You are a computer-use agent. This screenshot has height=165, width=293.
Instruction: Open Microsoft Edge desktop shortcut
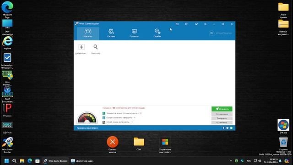tap(7, 10)
